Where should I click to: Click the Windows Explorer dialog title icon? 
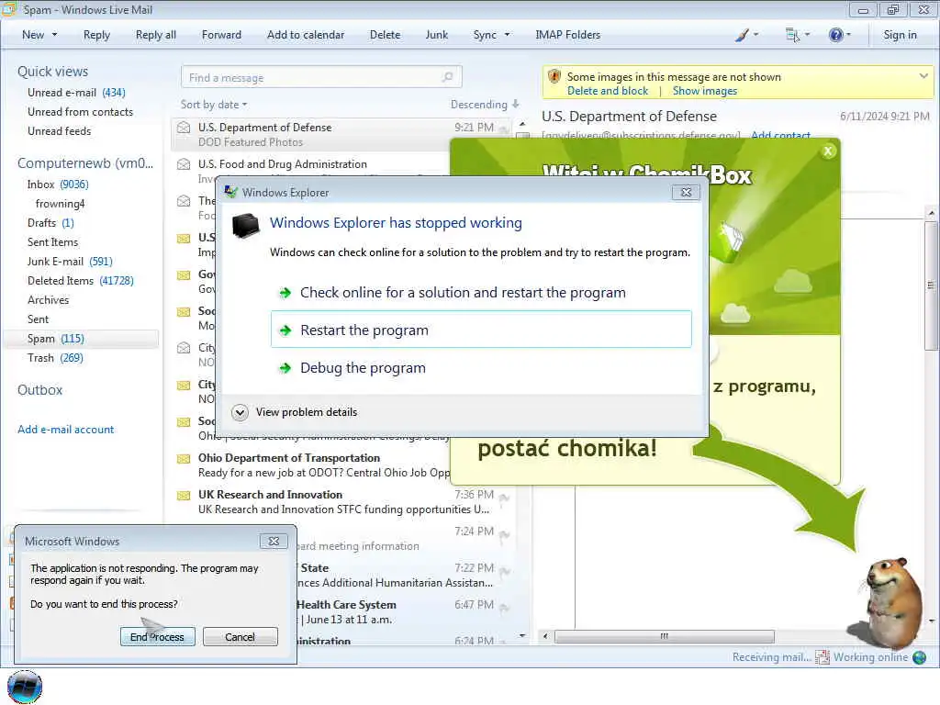pos(230,192)
